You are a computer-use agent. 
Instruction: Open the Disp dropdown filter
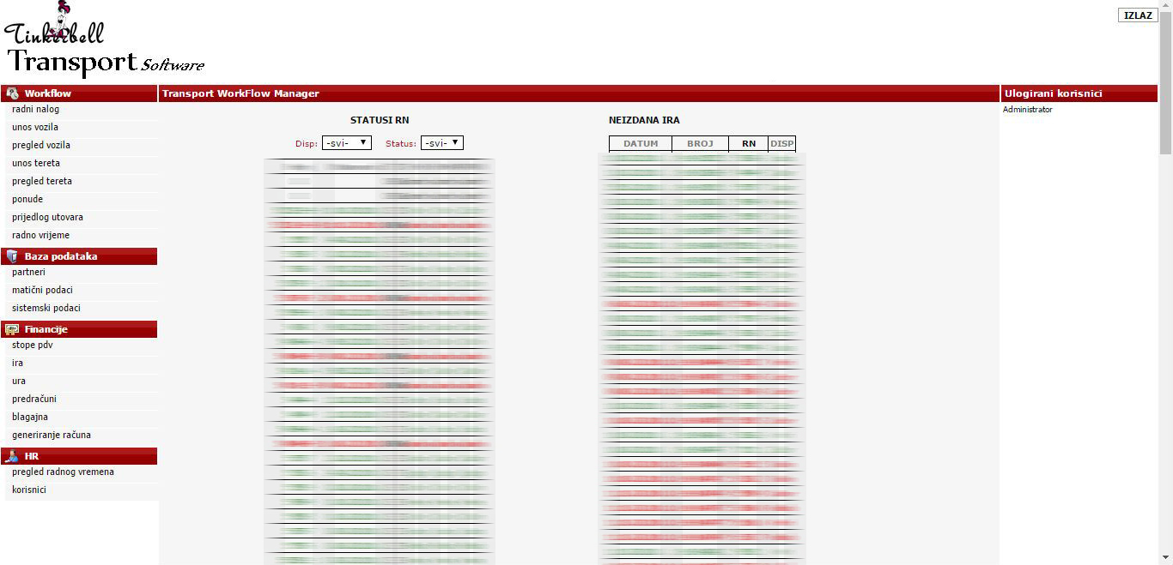click(x=347, y=143)
